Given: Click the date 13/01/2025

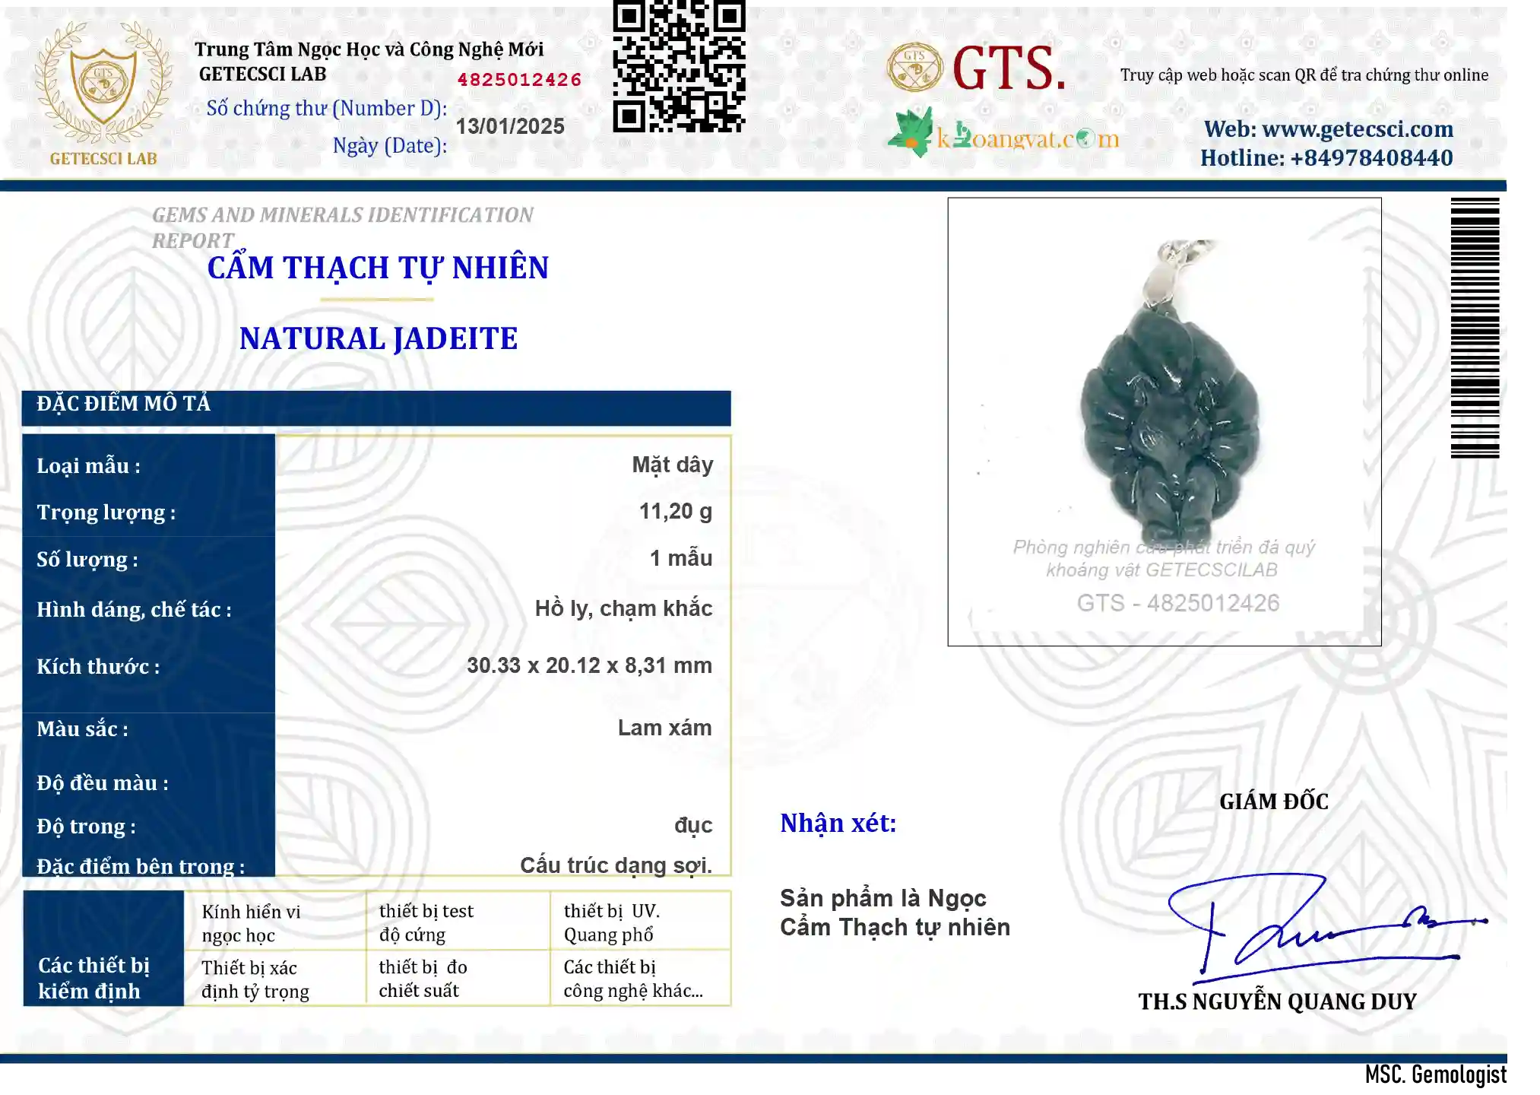Looking at the screenshot, I should [510, 126].
